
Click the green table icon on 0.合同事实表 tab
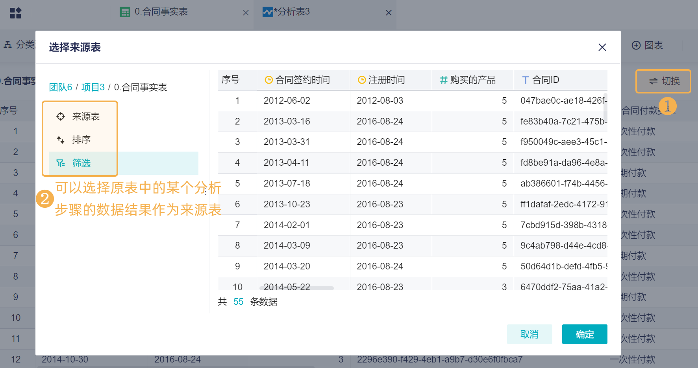[x=125, y=12]
